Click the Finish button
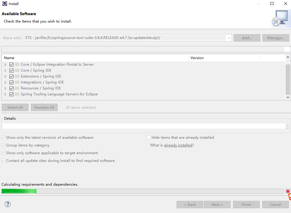 point(246,204)
